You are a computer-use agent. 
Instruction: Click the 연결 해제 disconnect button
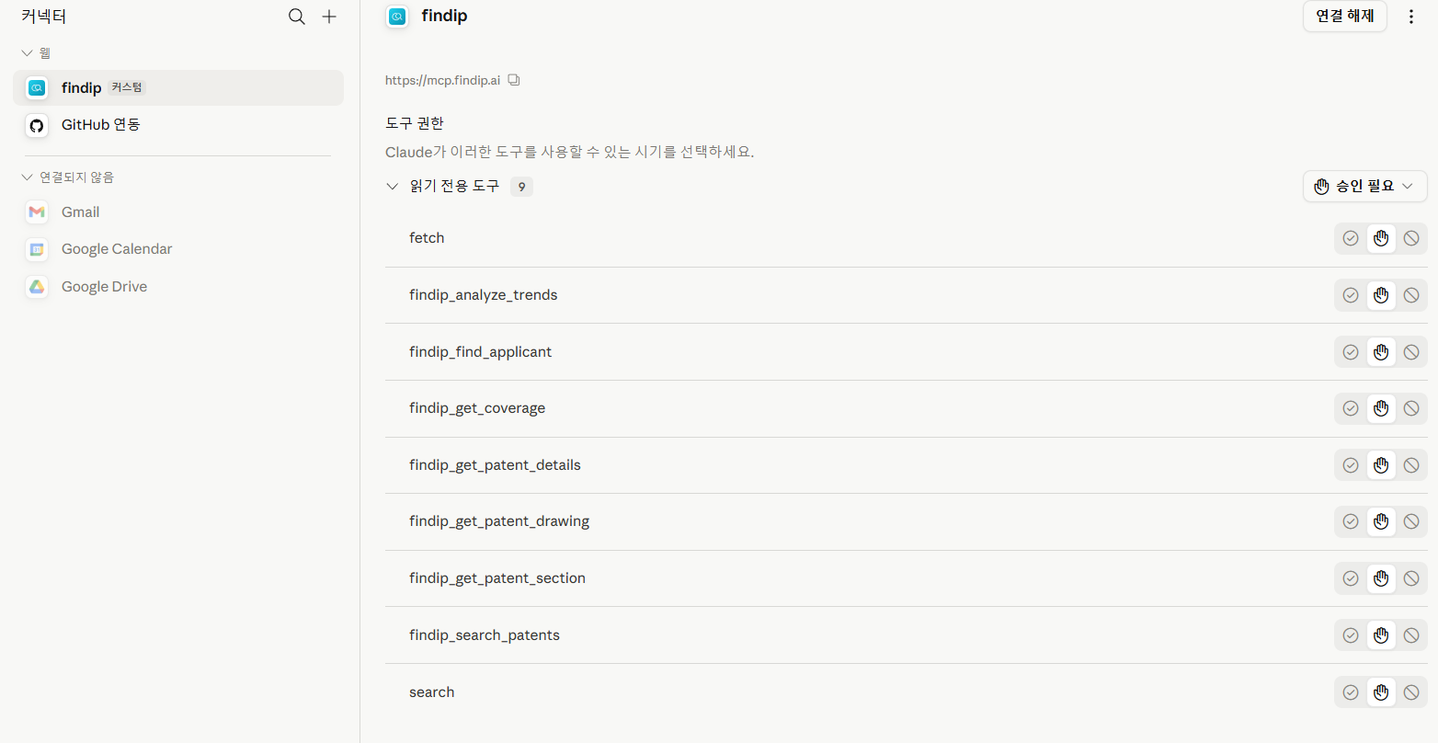(x=1345, y=16)
